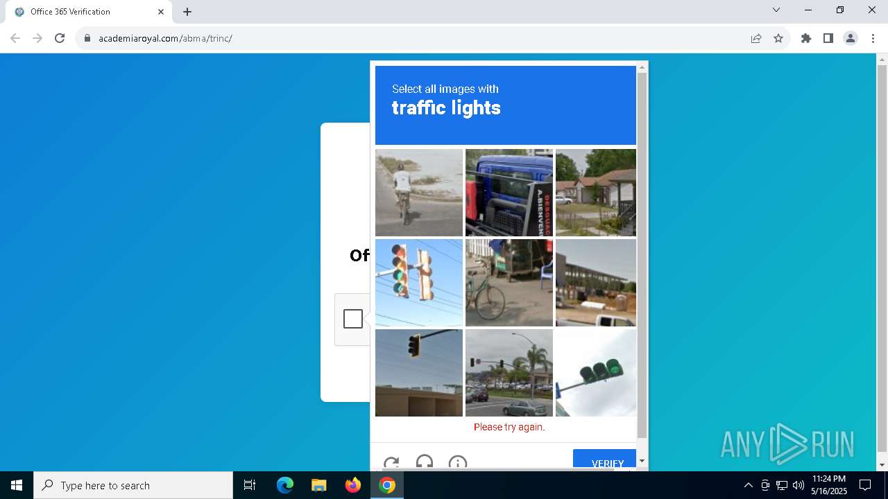Viewport: 888px width, 499px height.
Task: Open the Extensions puzzle icon
Action: (x=806, y=38)
